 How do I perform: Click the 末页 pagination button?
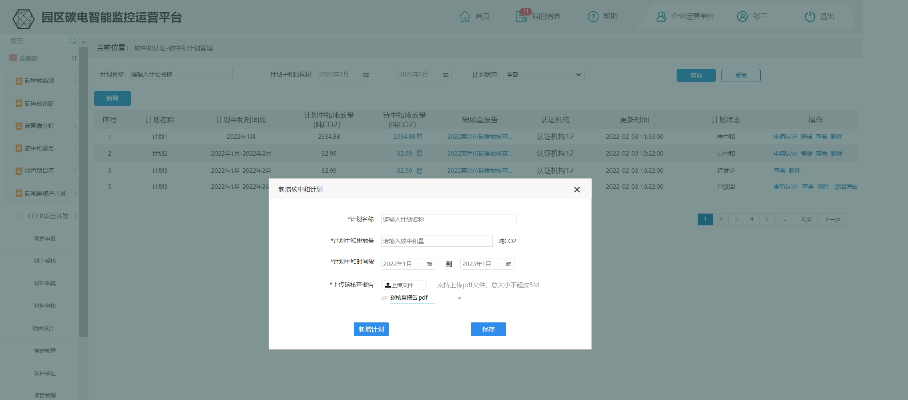(x=806, y=219)
